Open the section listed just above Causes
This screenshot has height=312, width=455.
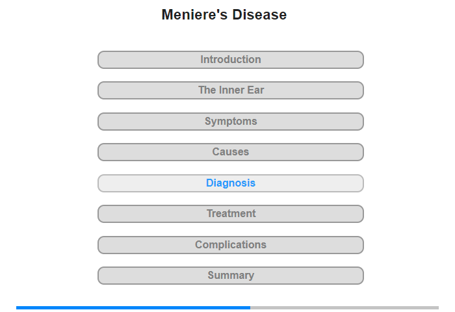[230, 122]
